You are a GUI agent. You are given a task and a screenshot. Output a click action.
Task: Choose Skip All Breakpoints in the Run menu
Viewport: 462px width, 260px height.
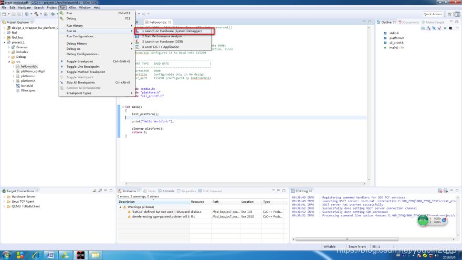coord(80,82)
